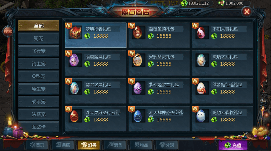Select the 暗翼魔灵礼包 purple egg icon
The height and width of the screenshot is (151, 271).
[74, 60]
